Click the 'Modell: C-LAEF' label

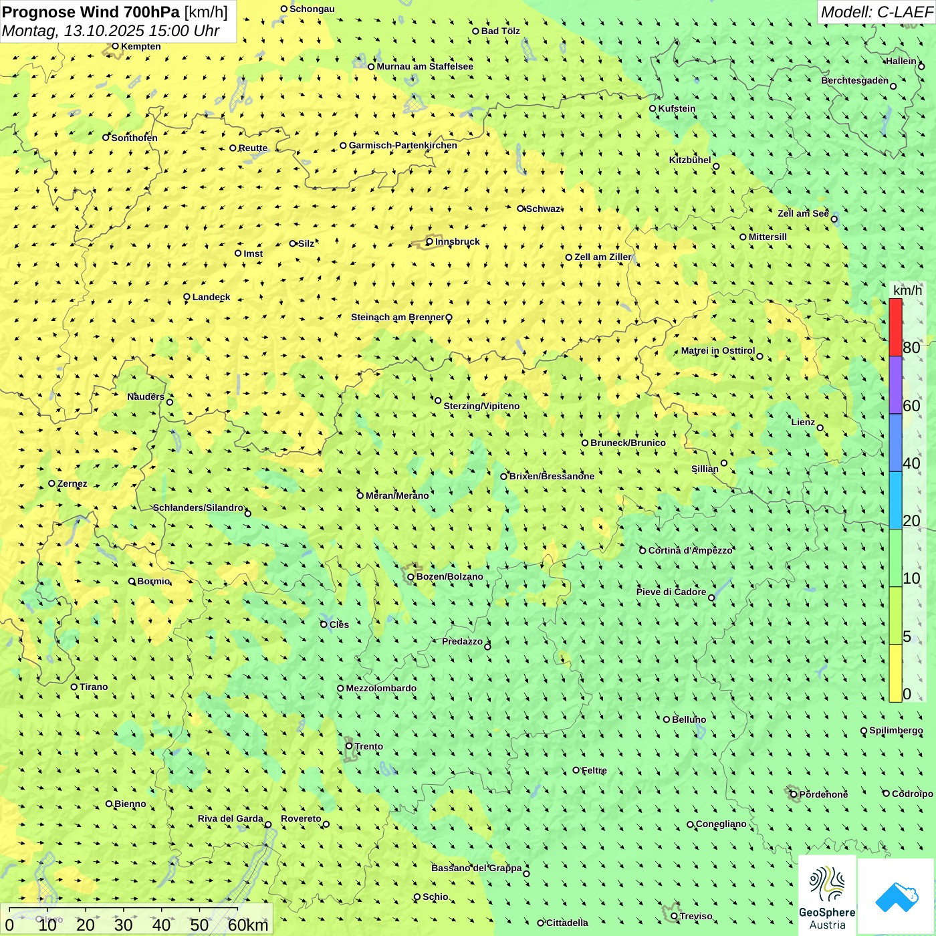click(876, 12)
